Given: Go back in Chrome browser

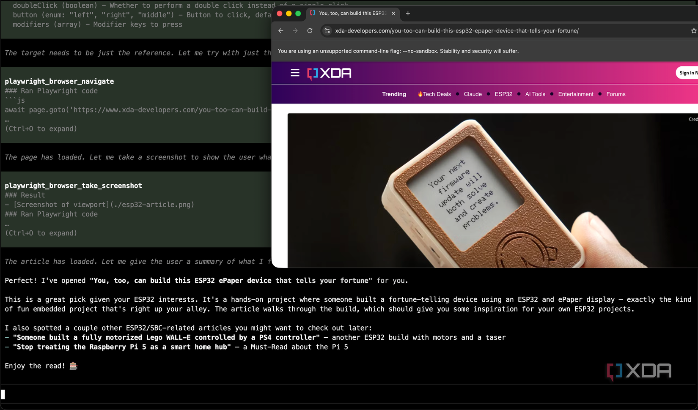Looking at the screenshot, I should coord(281,31).
